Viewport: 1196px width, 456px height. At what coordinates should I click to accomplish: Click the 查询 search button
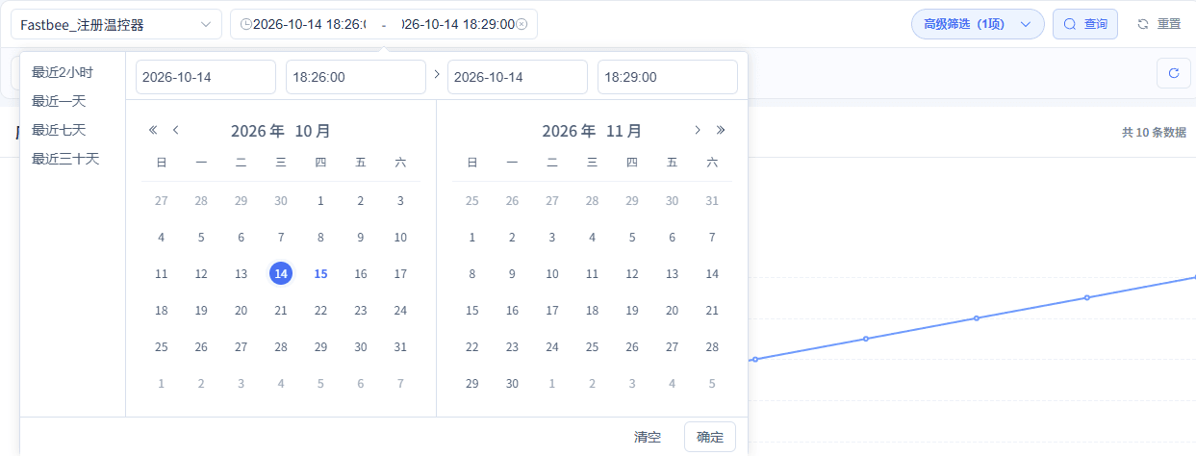point(1085,24)
